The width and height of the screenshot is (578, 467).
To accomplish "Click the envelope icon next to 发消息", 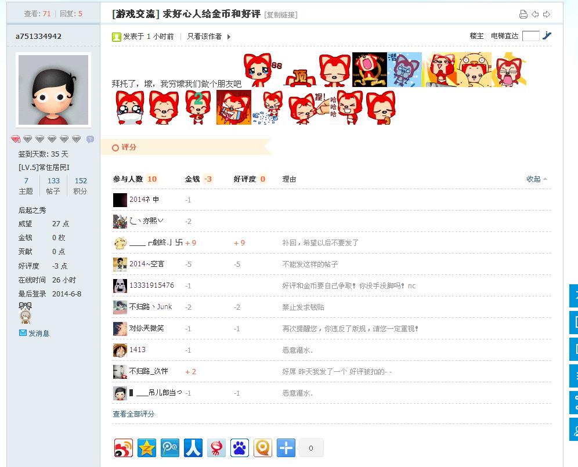I will [x=23, y=333].
